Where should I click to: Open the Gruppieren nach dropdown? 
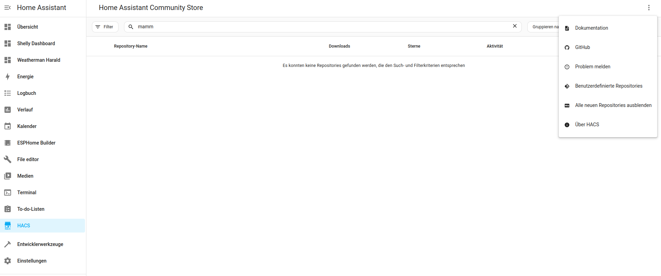pos(543,27)
